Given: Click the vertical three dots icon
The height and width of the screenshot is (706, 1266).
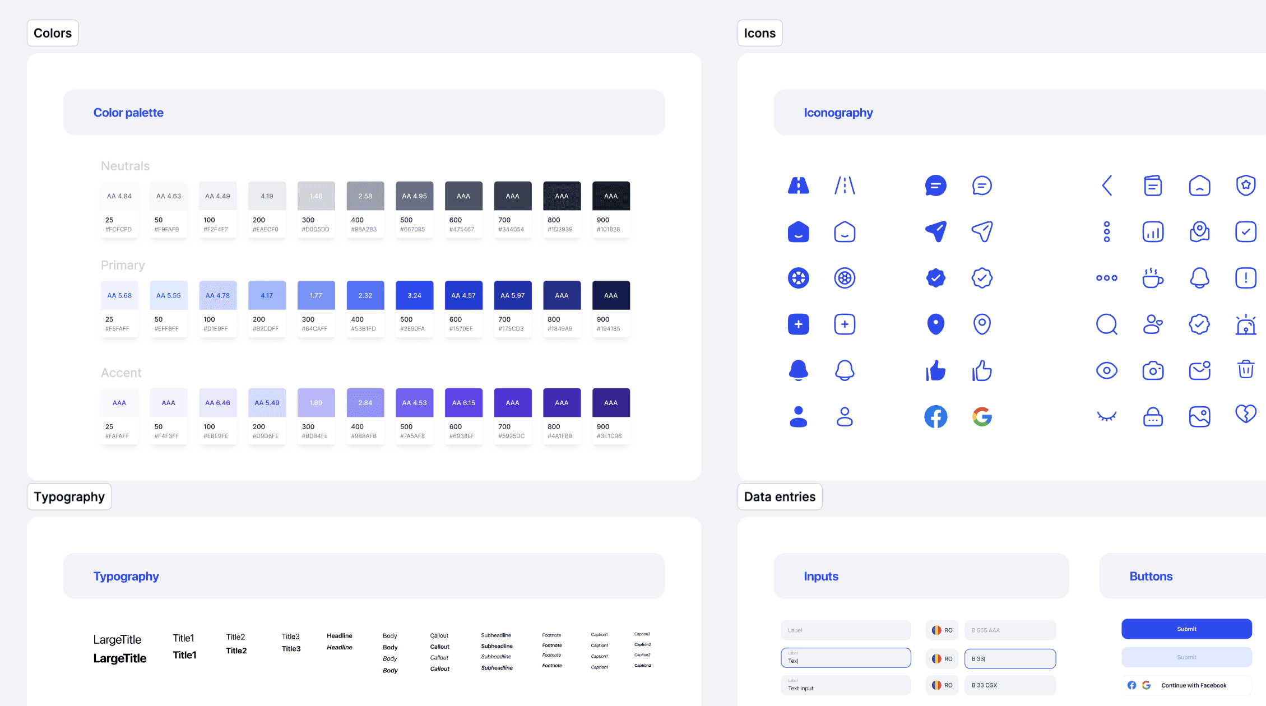Looking at the screenshot, I should (1107, 231).
